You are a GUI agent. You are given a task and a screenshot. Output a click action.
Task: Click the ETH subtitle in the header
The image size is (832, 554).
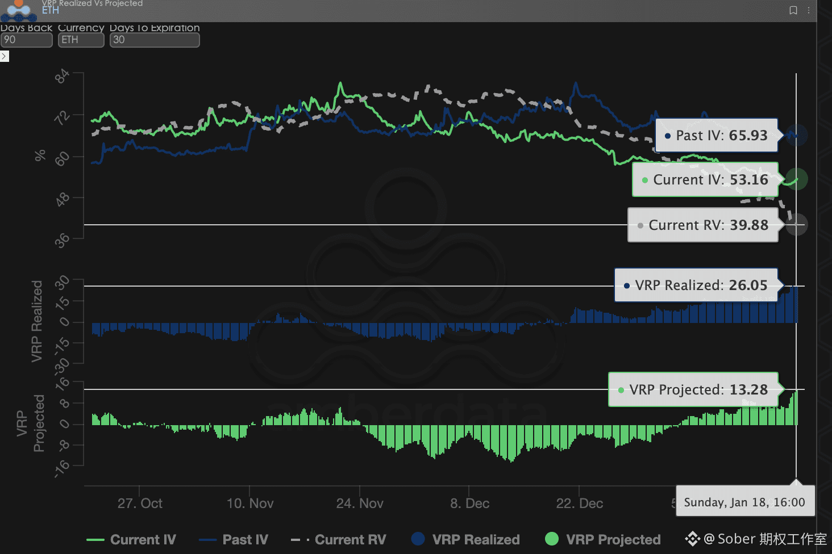pos(51,11)
